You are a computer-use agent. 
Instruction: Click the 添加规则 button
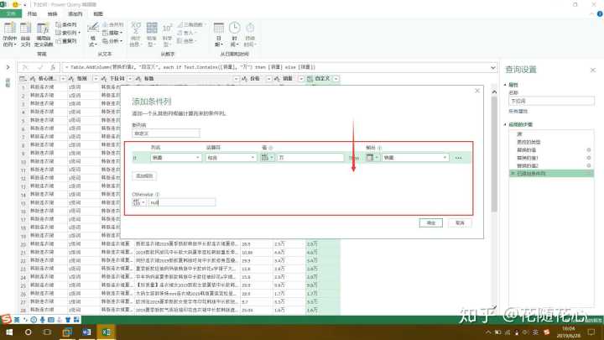point(145,176)
